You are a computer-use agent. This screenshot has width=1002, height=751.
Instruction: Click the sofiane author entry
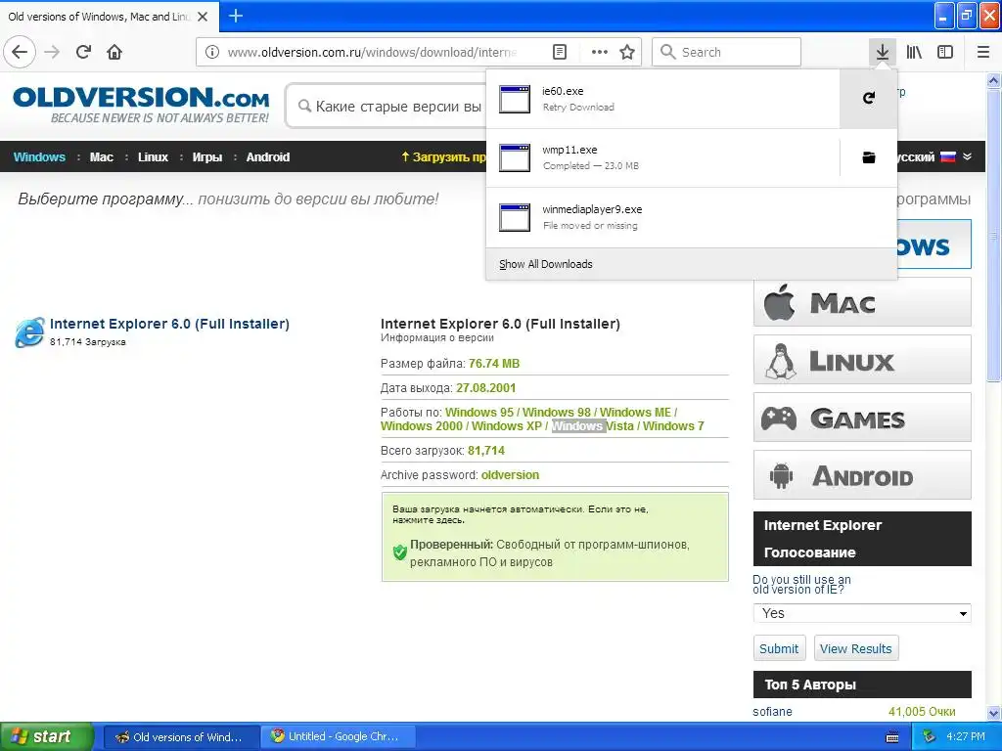click(773, 712)
